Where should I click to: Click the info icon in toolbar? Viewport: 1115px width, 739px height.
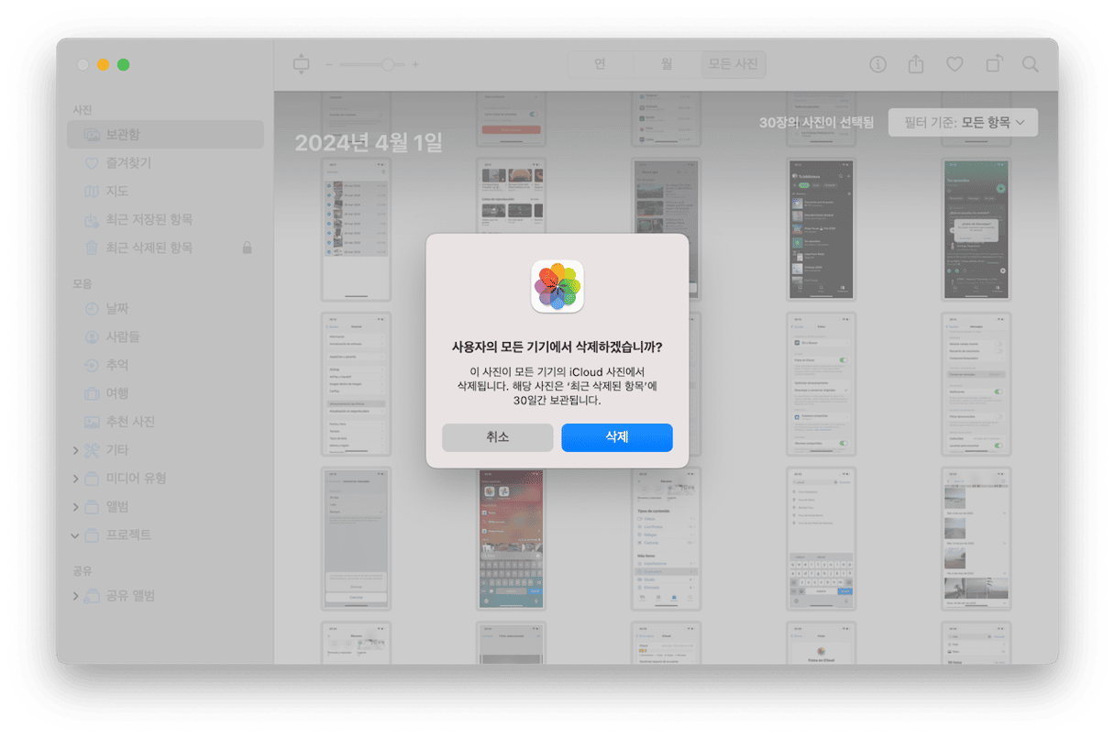(x=878, y=64)
